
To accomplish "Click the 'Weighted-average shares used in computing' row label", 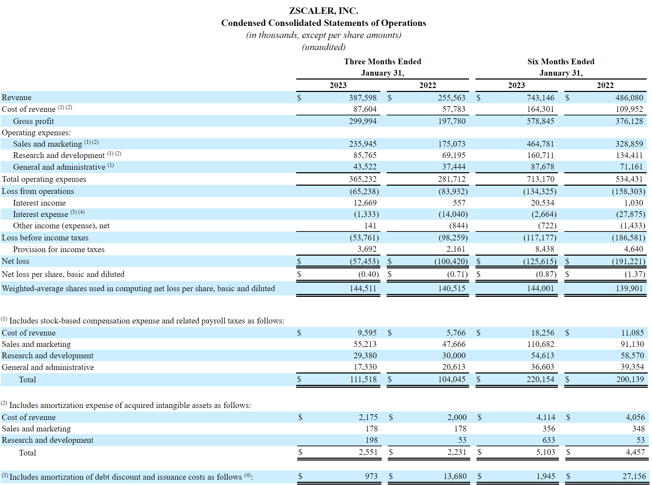I will coord(138,288).
